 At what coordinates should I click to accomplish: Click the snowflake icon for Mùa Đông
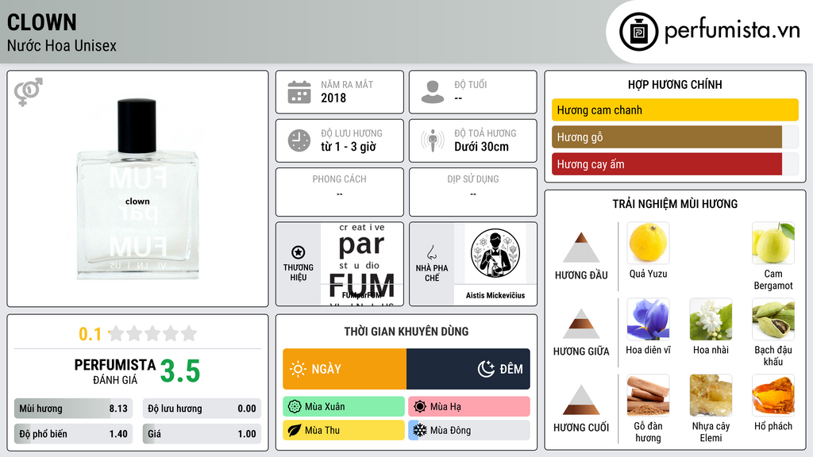(x=420, y=430)
